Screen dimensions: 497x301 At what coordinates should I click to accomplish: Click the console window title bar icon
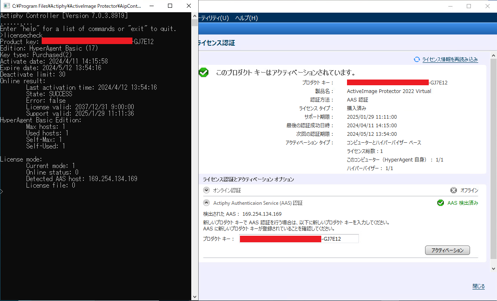[x=6, y=6]
